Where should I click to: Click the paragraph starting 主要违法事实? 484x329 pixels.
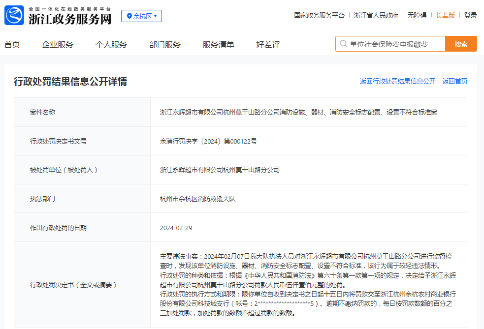click(x=306, y=261)
